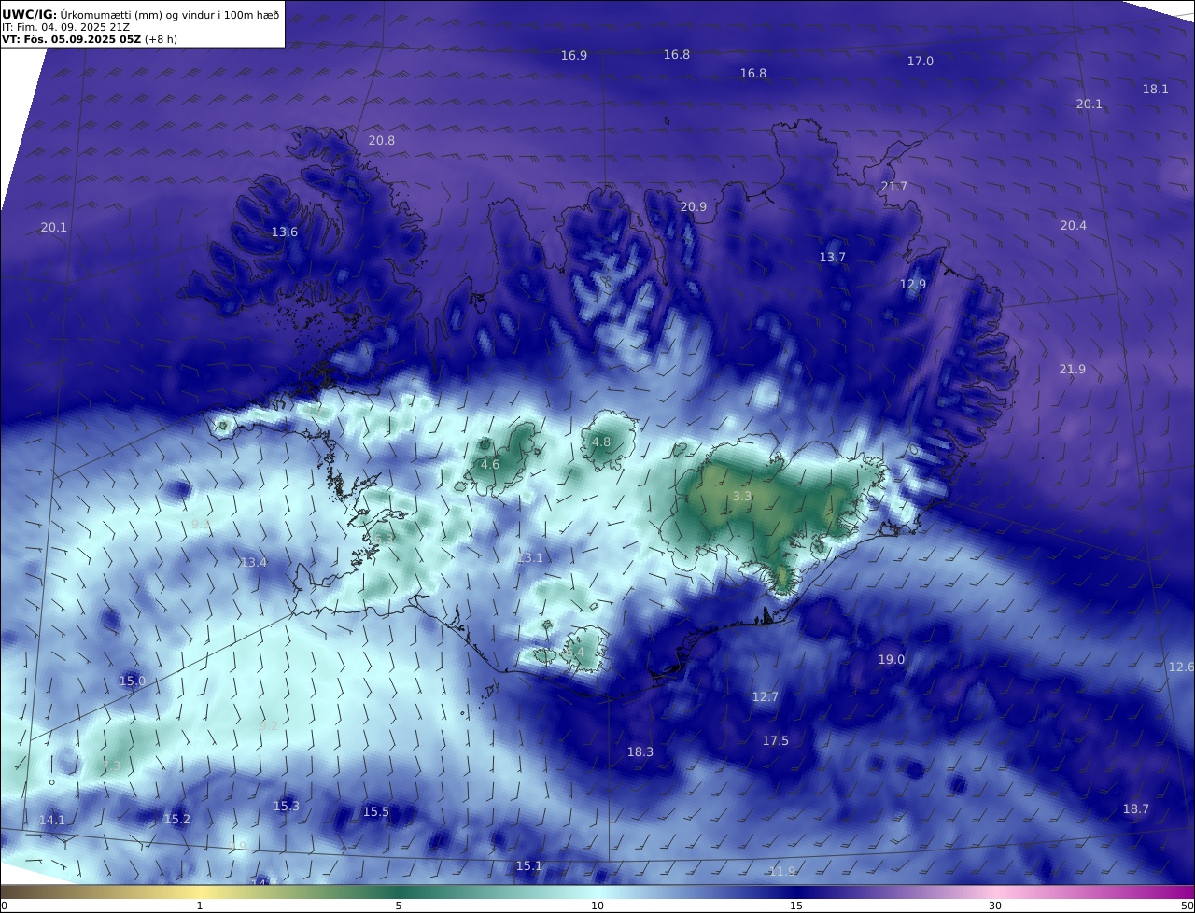1195x913 pixels.
Task: Click the 'VT: Fös. 05.09.2025 05Z' valid time line
Action: click(x=70, y=39)
